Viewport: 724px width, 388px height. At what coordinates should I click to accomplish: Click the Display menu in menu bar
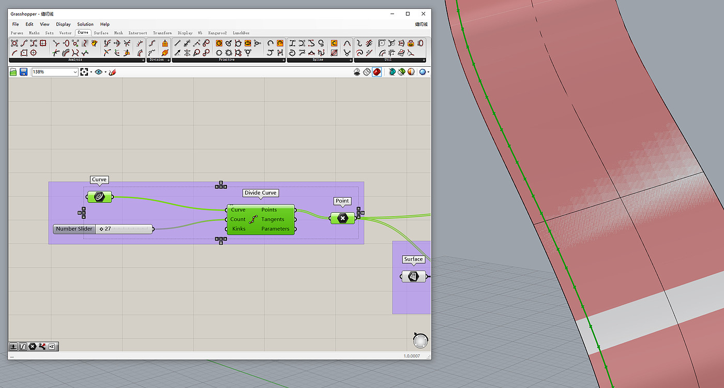[63, 24]
